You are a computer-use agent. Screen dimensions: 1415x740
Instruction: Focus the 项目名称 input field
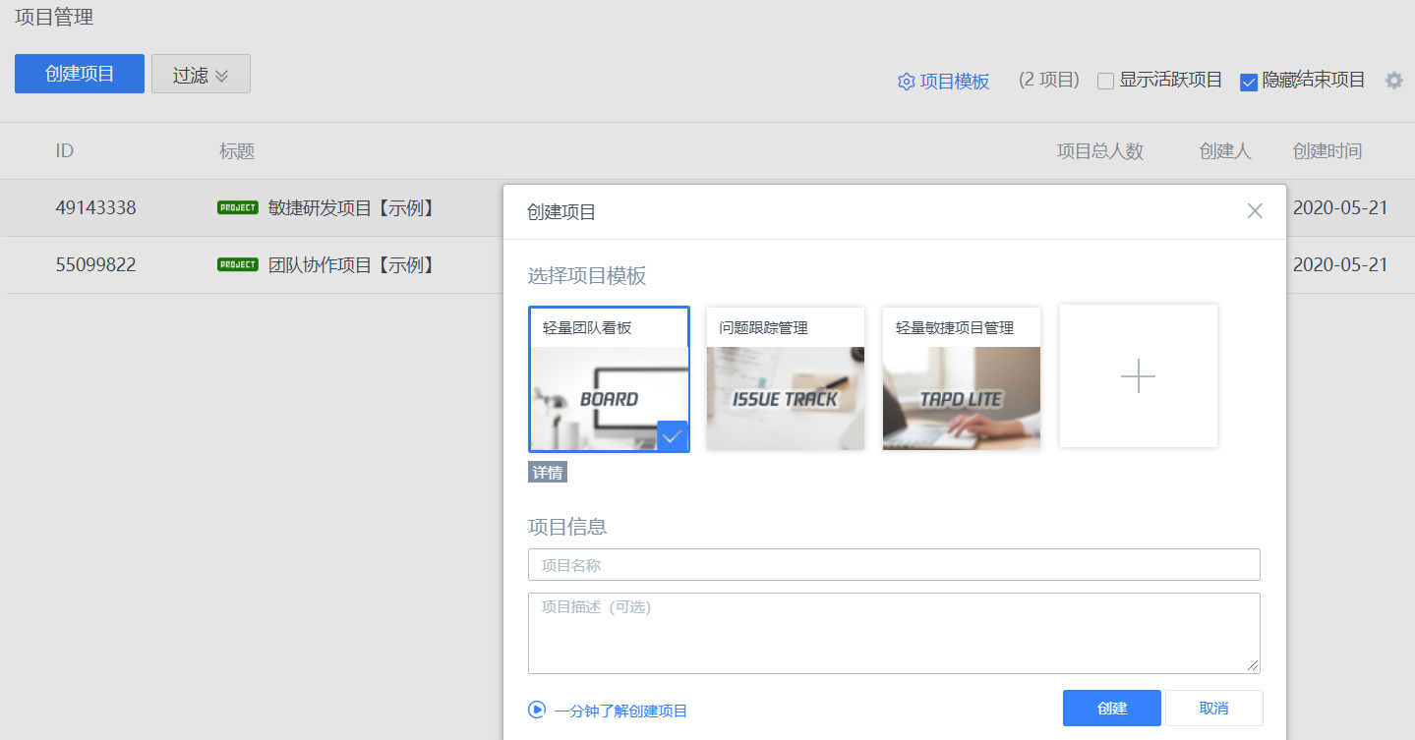[x=893, y=565]
